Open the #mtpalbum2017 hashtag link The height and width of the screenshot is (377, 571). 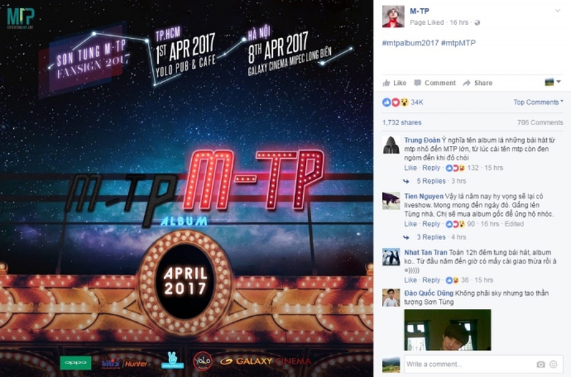(x=410, y=43)
